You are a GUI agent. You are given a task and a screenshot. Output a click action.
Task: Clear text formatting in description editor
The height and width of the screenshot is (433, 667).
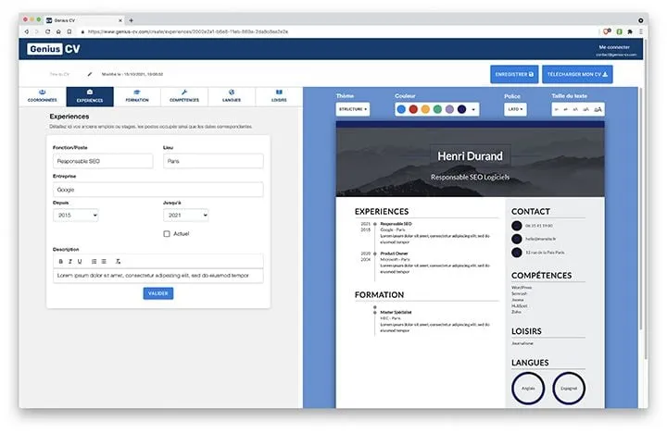point(118,261)
